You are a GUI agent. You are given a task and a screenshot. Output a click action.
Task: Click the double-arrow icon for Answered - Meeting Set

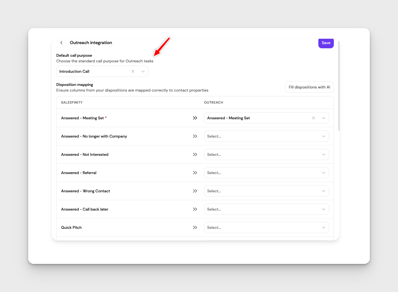195,118
